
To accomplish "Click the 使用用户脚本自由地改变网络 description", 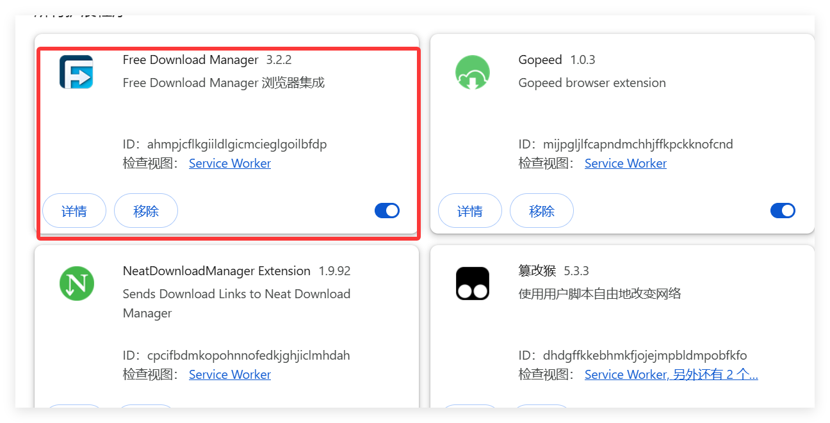I will coord(600,294).
